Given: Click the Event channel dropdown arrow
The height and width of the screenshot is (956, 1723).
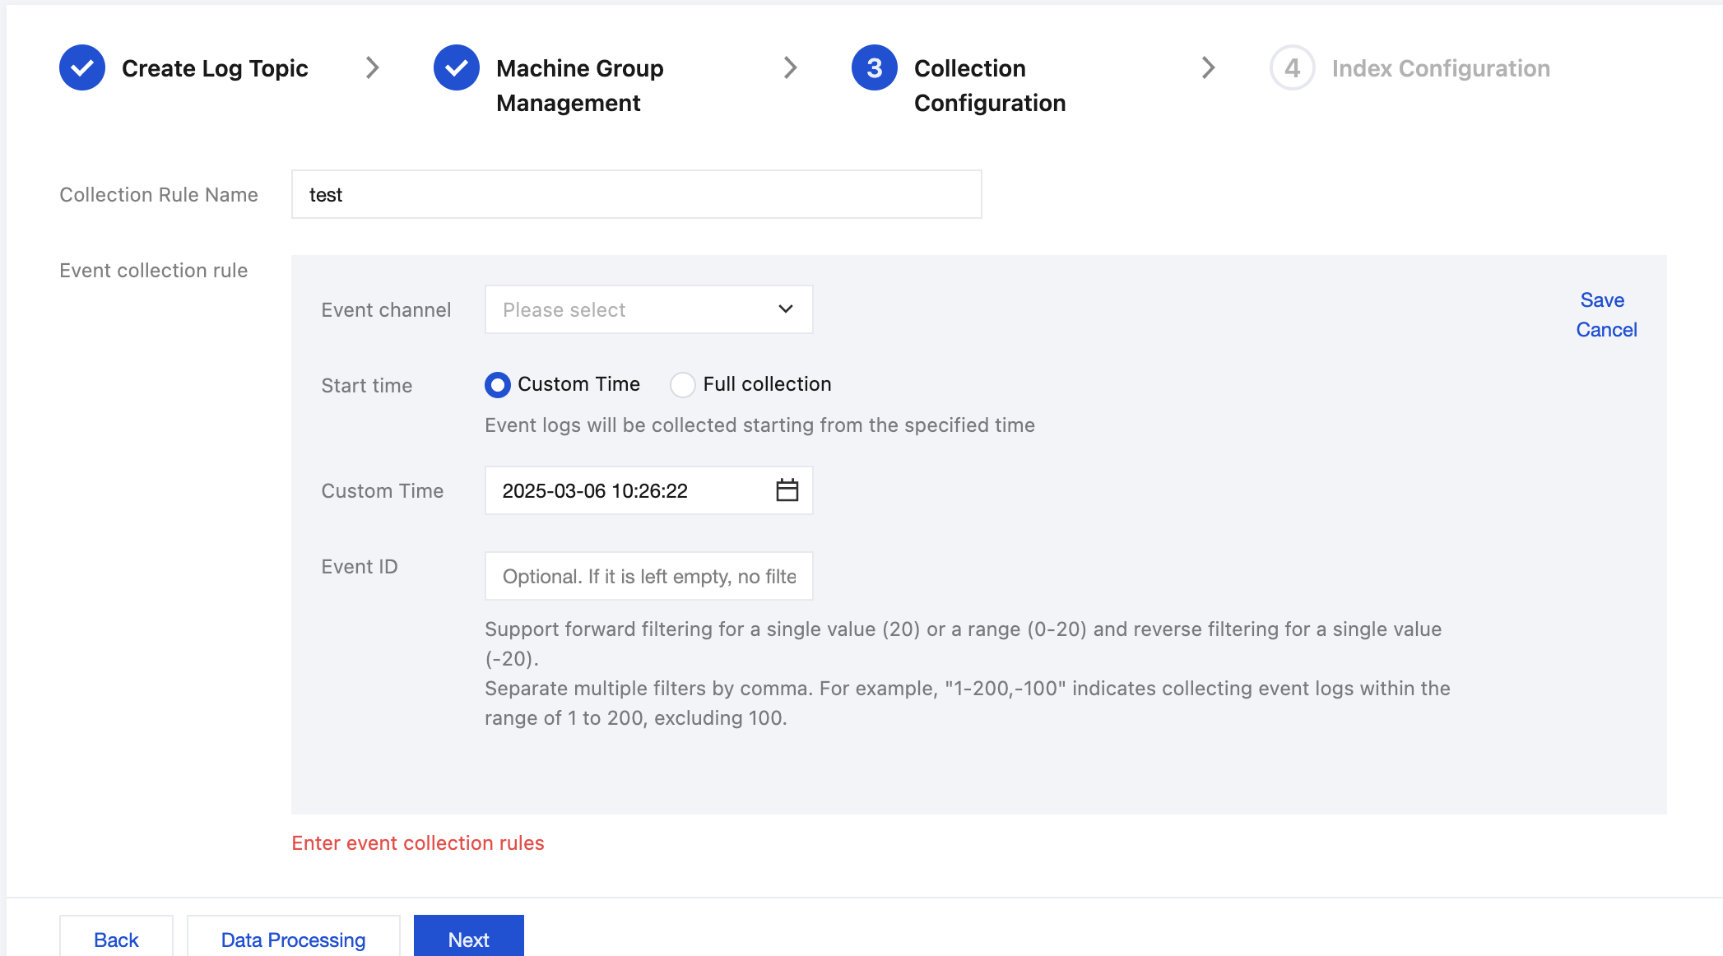Looking at the screenshot, I should 785,309.
